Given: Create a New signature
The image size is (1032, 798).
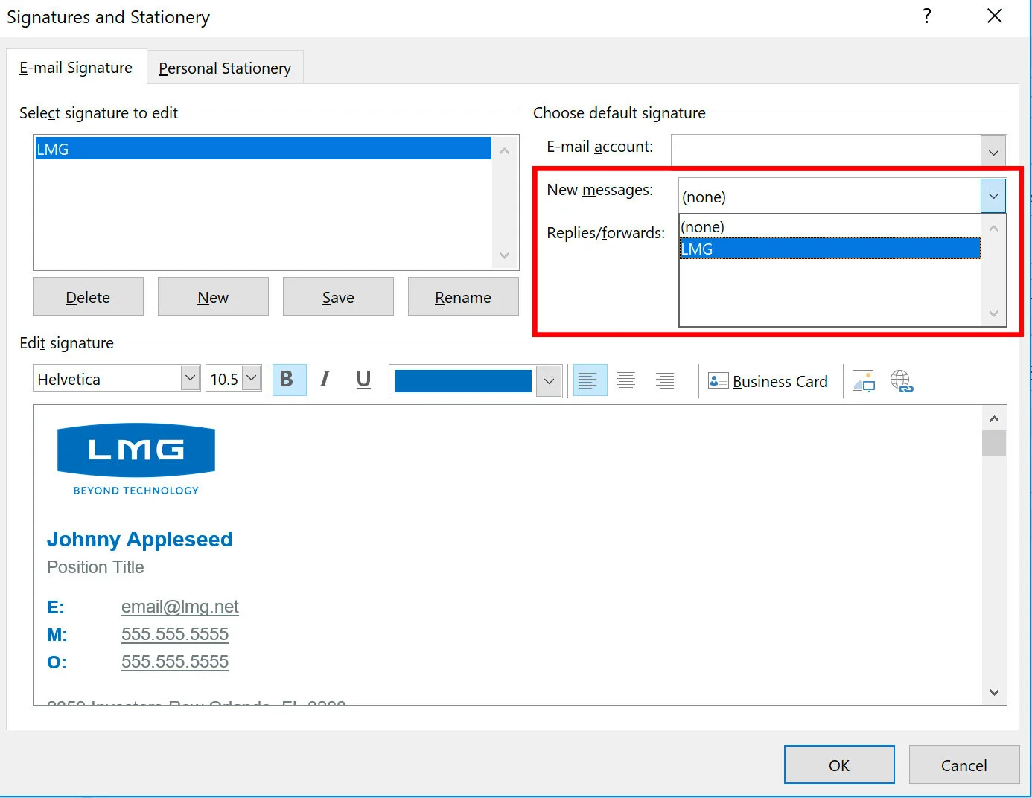Looking at the screenshot, I should coord(213,297).
